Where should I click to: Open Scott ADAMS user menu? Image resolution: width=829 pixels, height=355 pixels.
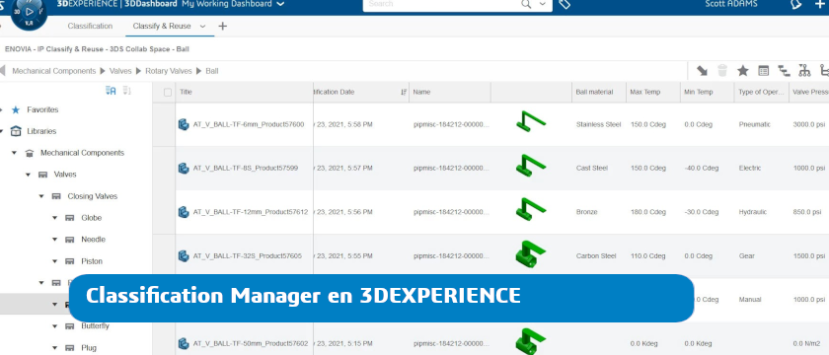731,4
